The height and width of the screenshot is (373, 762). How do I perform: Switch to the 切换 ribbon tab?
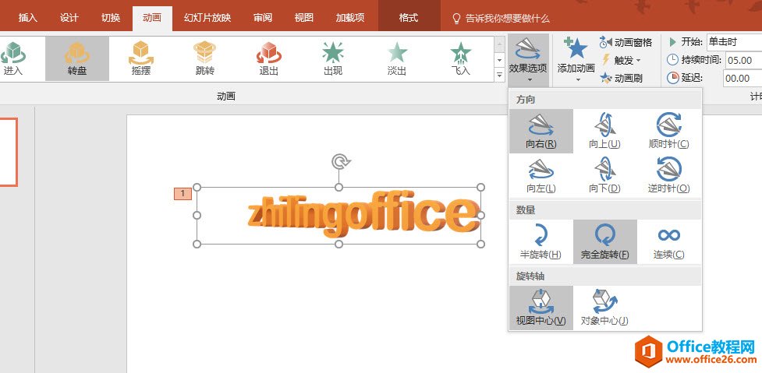pos(110,18)
